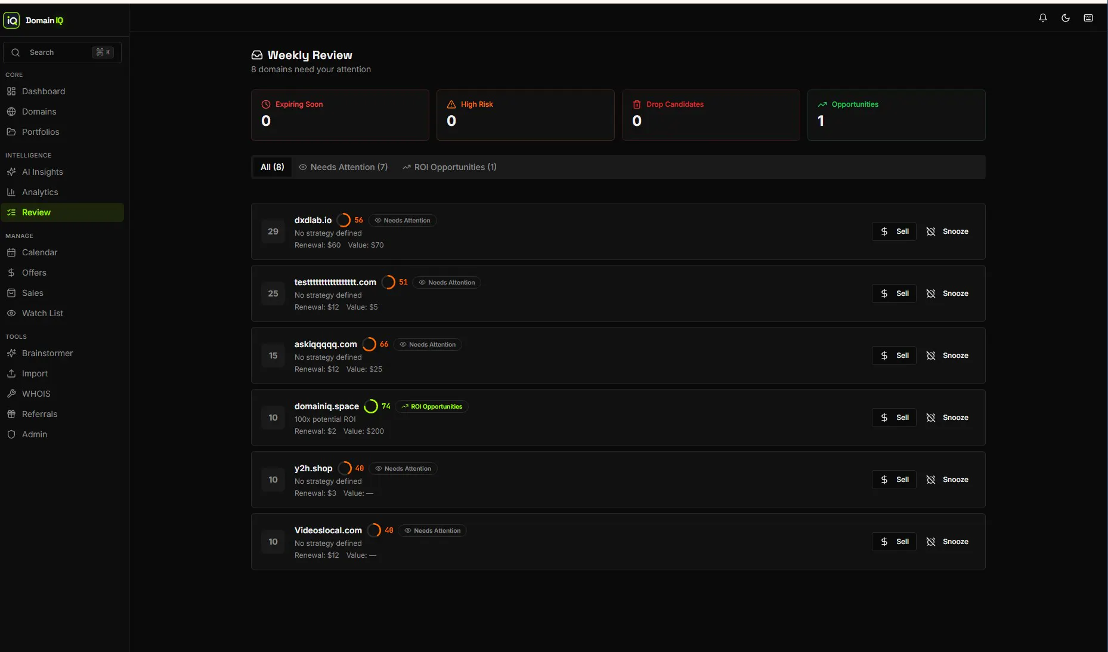The width and height of the screenshot is (1108, 652).
Task: Navigate to Portfolios page
Action: tap(62, 132)
